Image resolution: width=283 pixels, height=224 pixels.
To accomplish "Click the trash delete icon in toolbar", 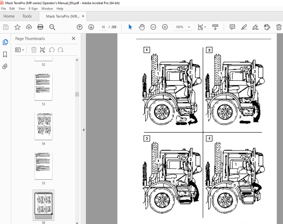I will (x=279, y=27).
